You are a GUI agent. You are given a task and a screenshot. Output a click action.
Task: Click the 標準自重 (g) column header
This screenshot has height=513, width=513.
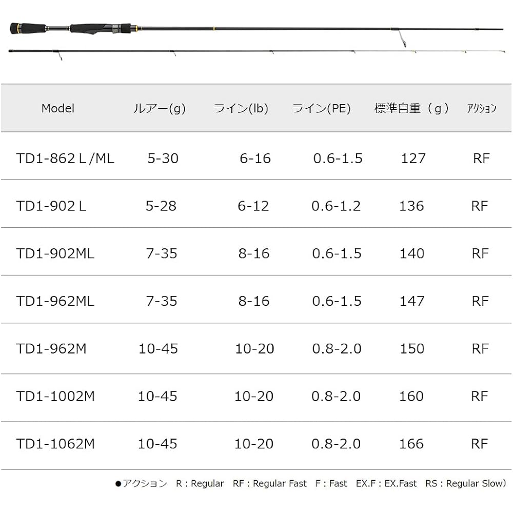click(x=411, y=108)
